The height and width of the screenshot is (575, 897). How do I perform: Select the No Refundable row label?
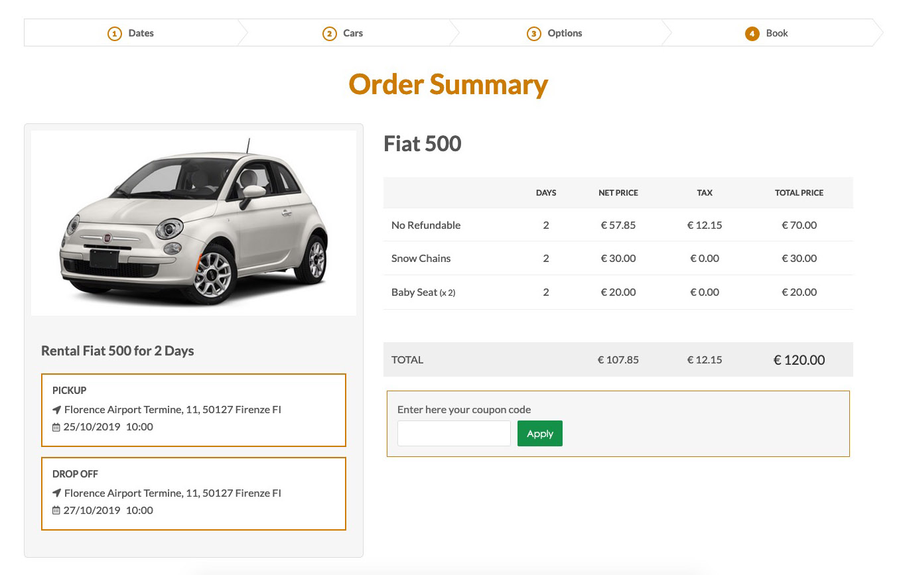pyautogui.click(x=426, y=225)
